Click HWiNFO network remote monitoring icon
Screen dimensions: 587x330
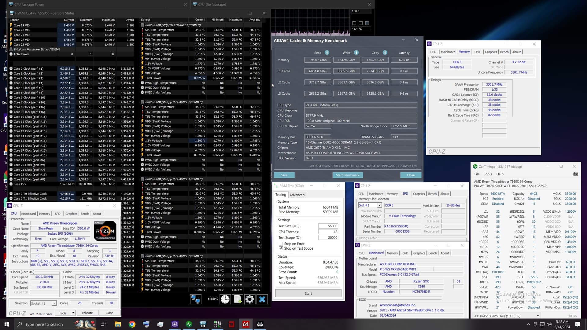pyautogui.click(x=195, y=299)
